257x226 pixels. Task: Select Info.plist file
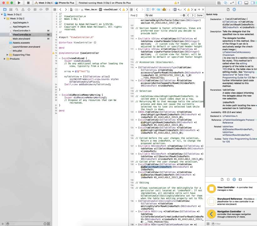click(17, 51)
